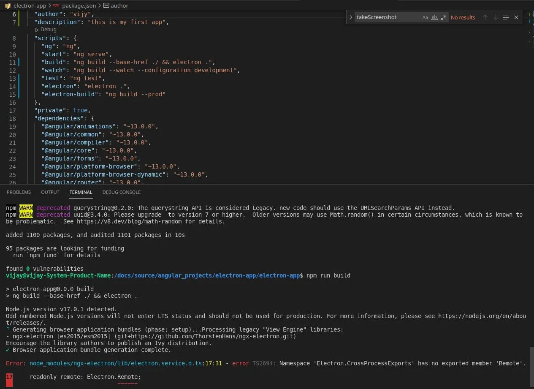
Task: Open electron-app breadcrumb segment
Action: [30, 6]
